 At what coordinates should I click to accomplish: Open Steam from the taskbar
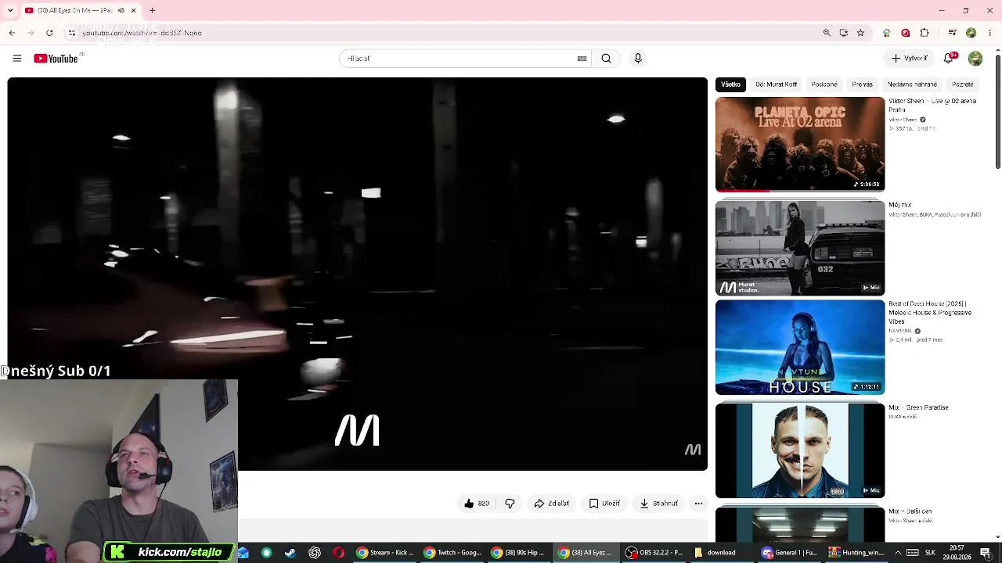290,553
